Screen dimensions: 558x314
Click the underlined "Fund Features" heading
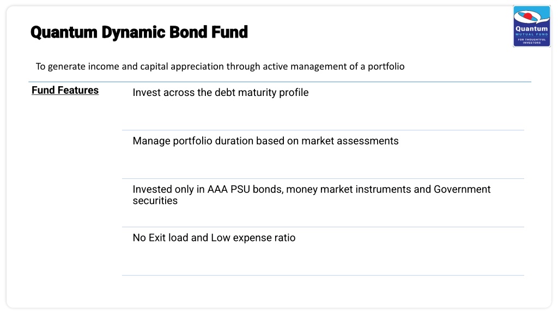[x=65, y=90]
